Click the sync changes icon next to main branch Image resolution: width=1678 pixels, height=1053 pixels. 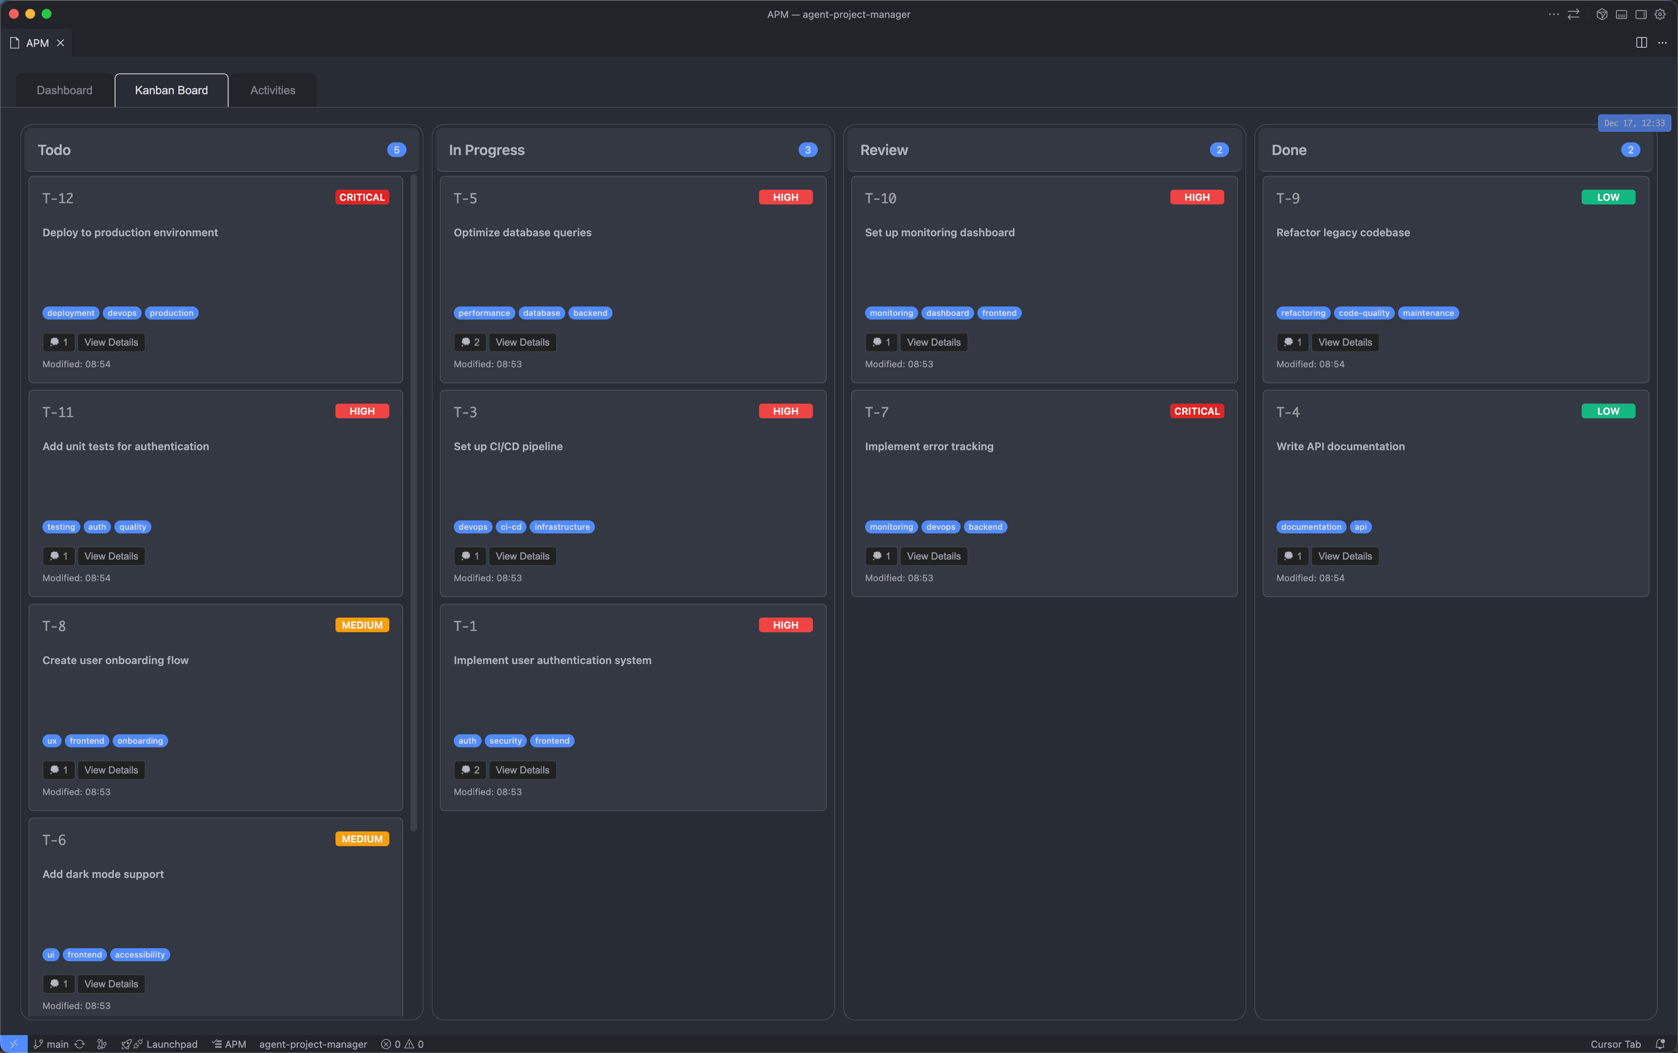[x=80, y=1044]
